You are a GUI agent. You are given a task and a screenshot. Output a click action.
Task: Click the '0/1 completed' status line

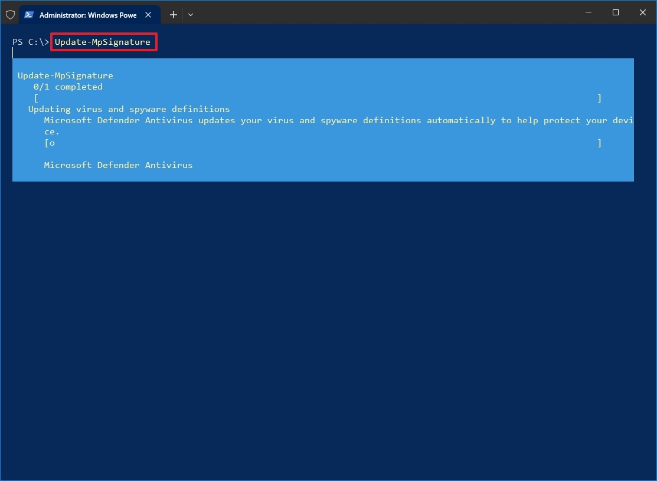[x=68, y=87]
